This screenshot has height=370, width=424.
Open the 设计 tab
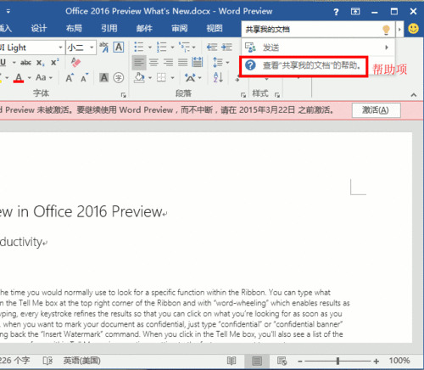pos(39,28)
